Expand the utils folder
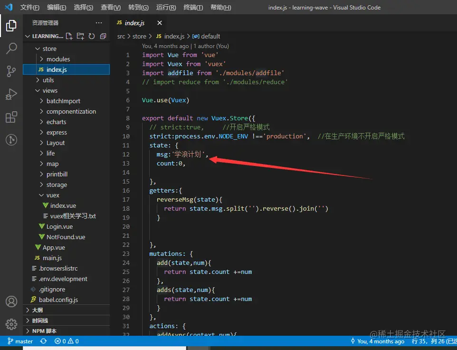The height and width of the screenshot is (350, 457). 66,80
